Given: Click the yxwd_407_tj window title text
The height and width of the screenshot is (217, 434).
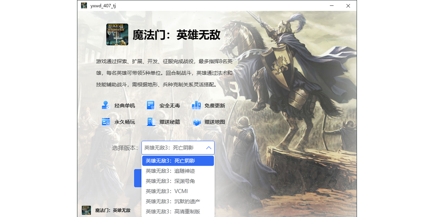Looking at the screenshot, I should pos(103,5).
